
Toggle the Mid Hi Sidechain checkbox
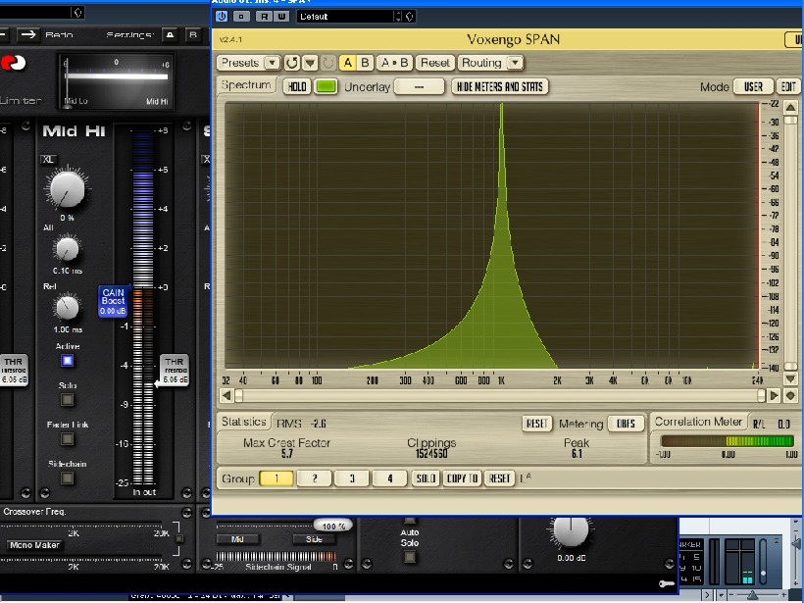(68, 477)
